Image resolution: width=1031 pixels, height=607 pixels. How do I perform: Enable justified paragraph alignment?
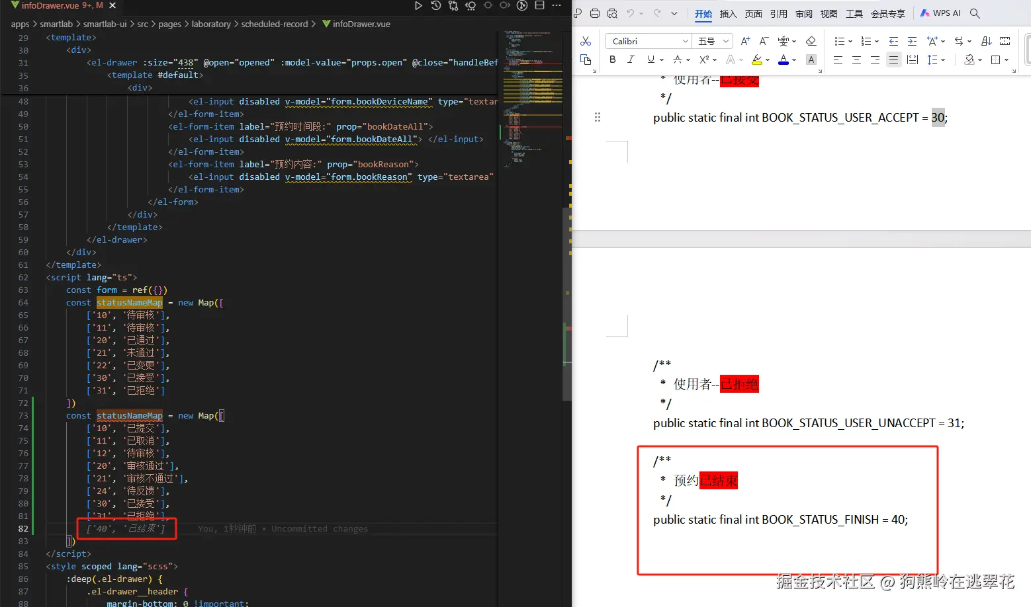coord(893,60)
